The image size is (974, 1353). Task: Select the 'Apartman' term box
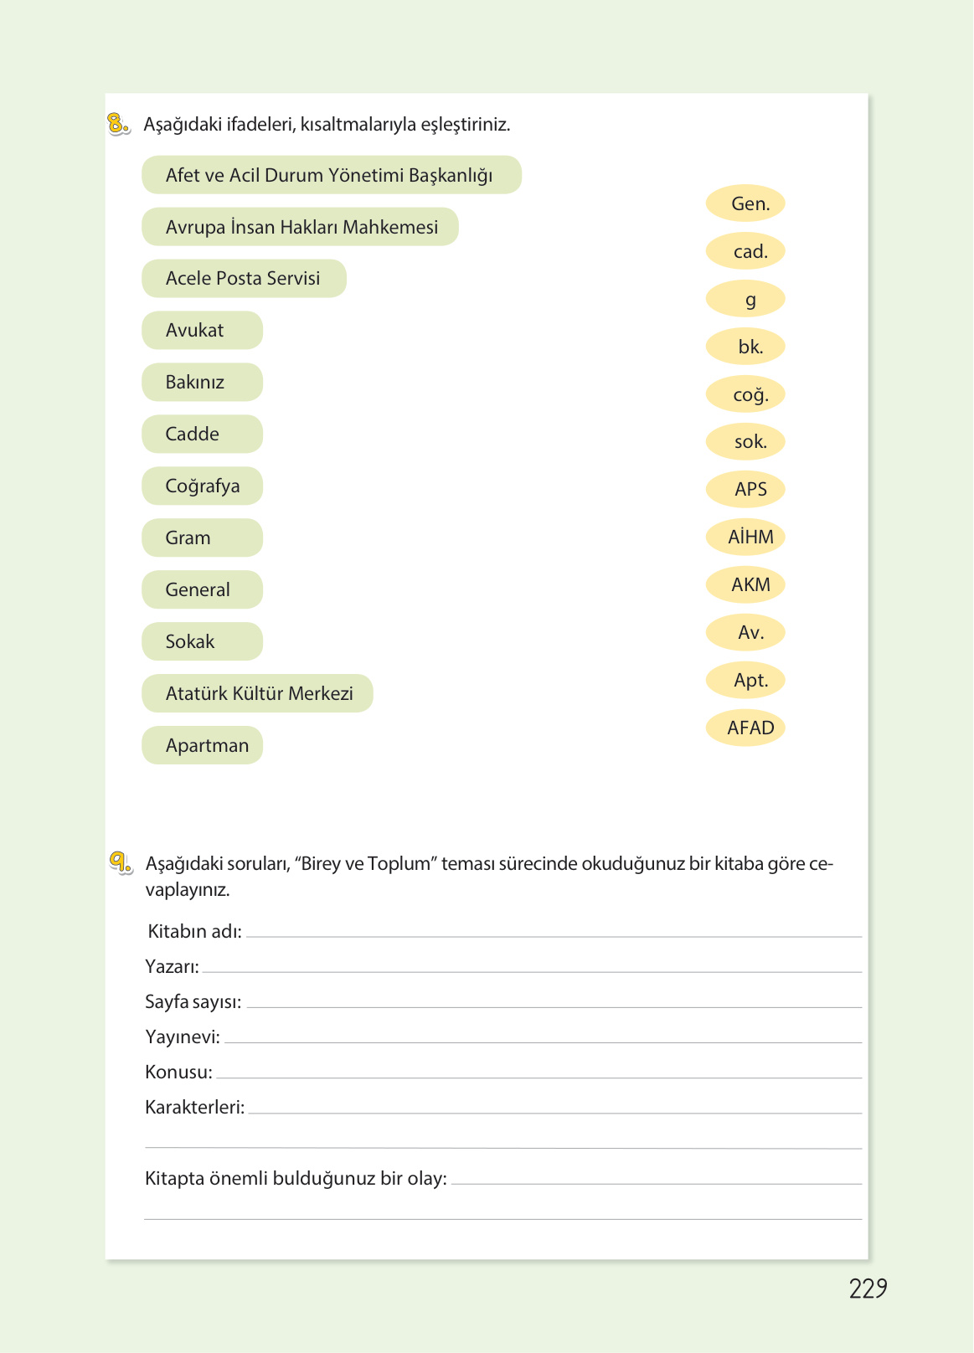click(202, 746)
